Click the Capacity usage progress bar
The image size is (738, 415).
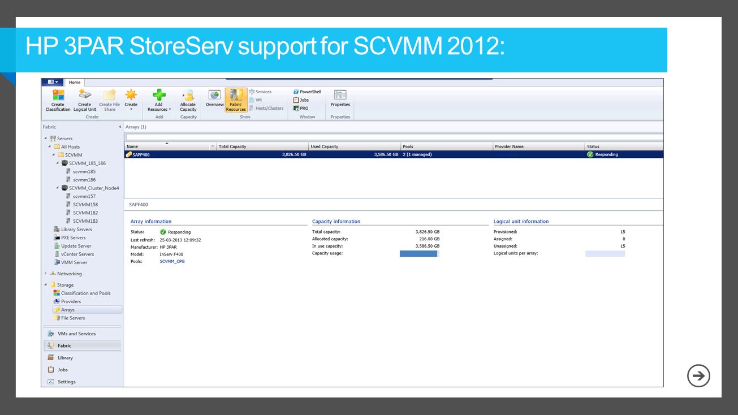click(x=420, y=254)
